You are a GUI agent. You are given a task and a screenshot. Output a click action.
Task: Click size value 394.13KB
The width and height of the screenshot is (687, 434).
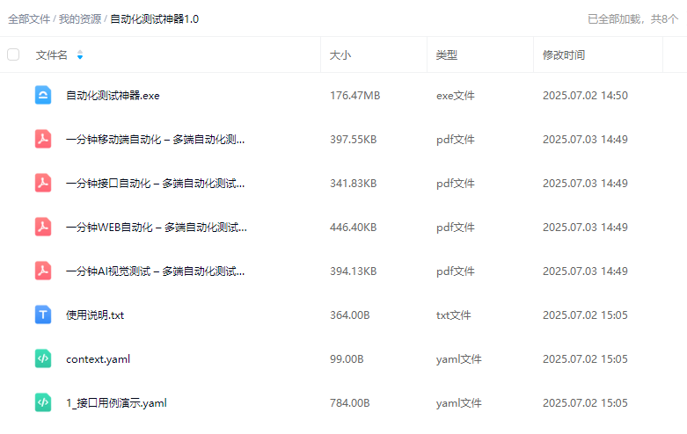tap(353, 271)
